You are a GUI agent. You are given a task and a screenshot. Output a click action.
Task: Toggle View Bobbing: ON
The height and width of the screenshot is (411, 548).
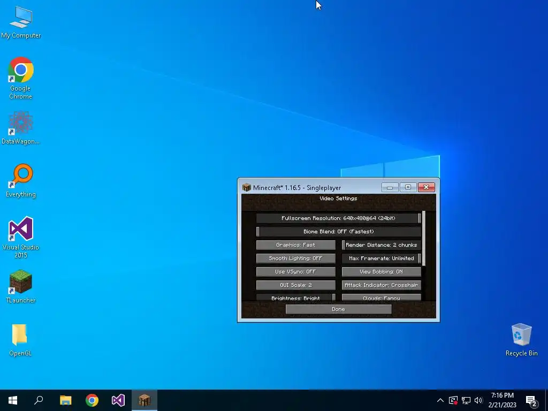(x=381, y=271)
